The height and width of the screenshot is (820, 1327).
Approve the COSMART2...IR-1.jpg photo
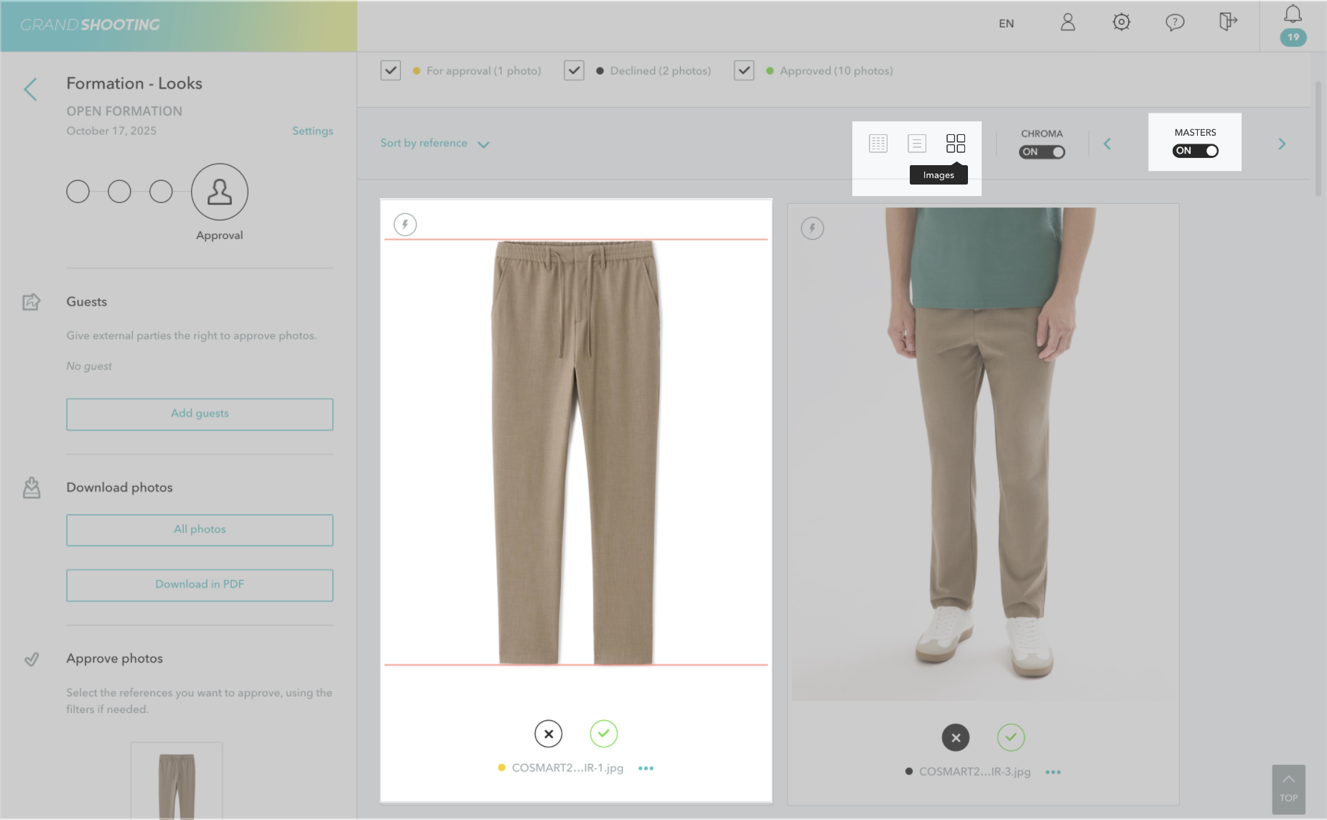tap(604, 734)
